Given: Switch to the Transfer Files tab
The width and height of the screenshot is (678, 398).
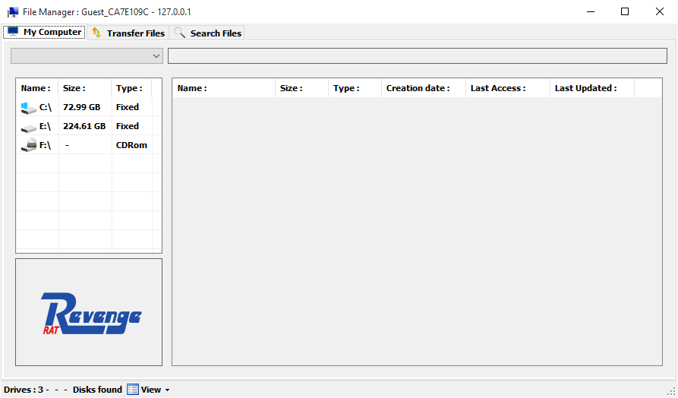Looking at the screenshot, I should 128,33.
